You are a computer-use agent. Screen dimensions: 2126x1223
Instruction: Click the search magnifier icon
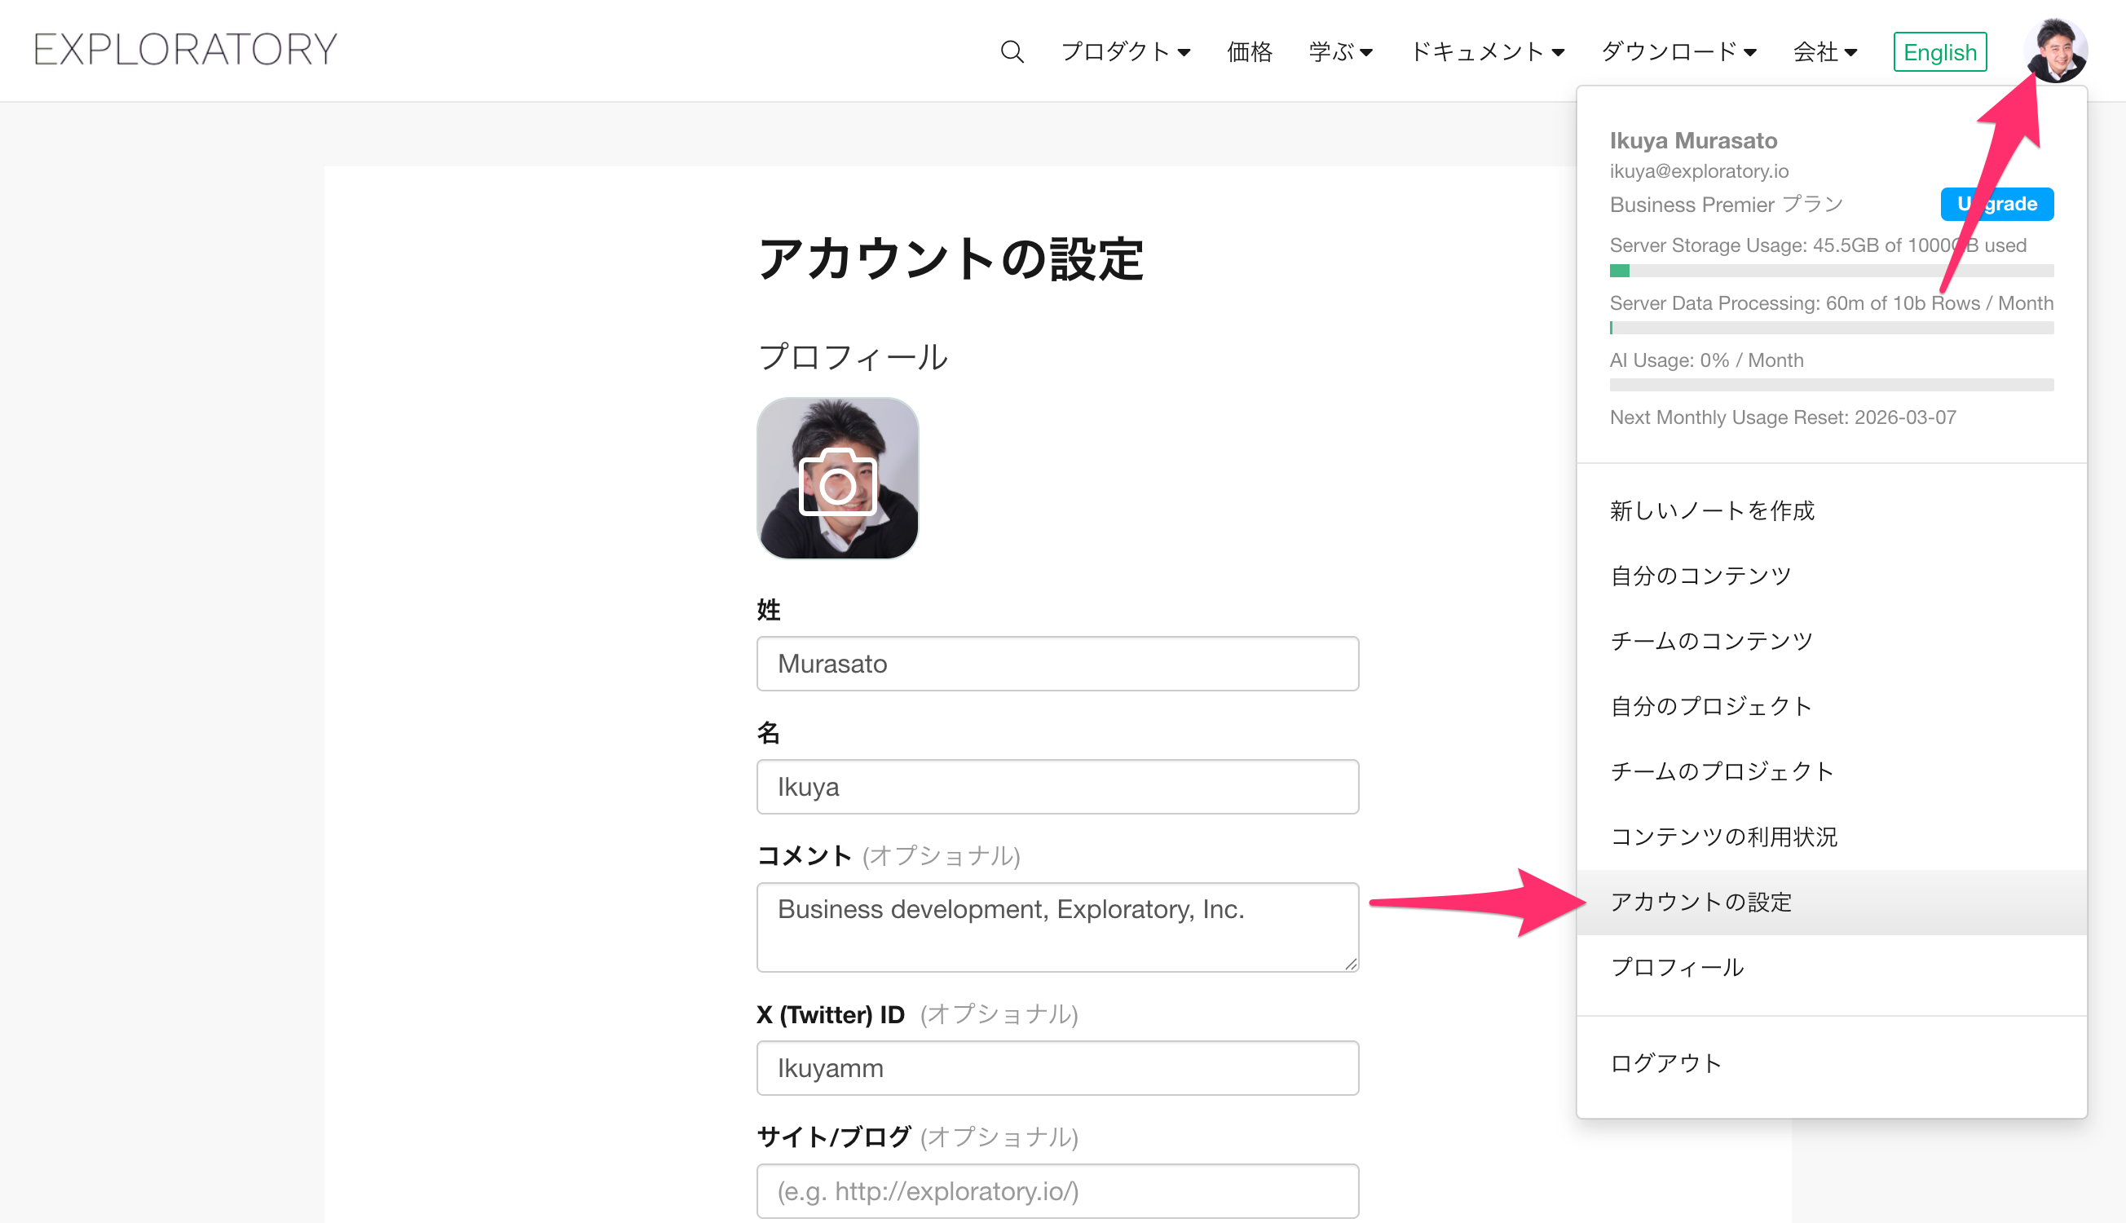click(x=1012, y=52)
